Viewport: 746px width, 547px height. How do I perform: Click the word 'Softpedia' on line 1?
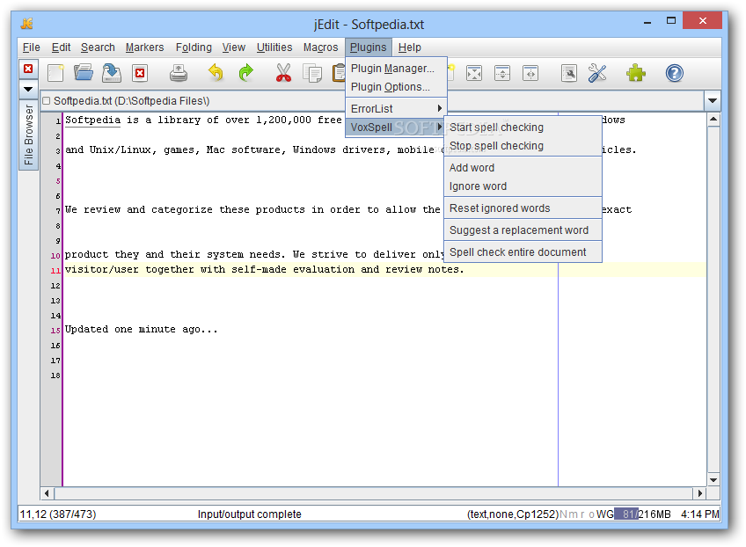click(92, 120)
